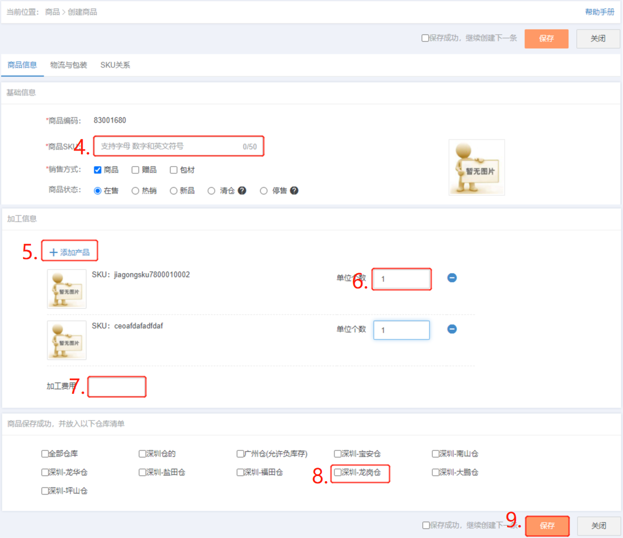
Task: Click the top orange 保存 button
Action: (x=546, y=38)
